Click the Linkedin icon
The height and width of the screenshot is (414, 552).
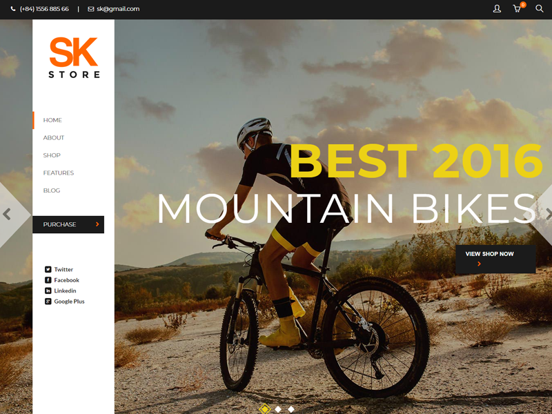[48, 290]
